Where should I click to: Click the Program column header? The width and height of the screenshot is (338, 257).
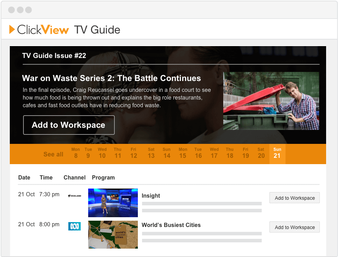[103, 178]
